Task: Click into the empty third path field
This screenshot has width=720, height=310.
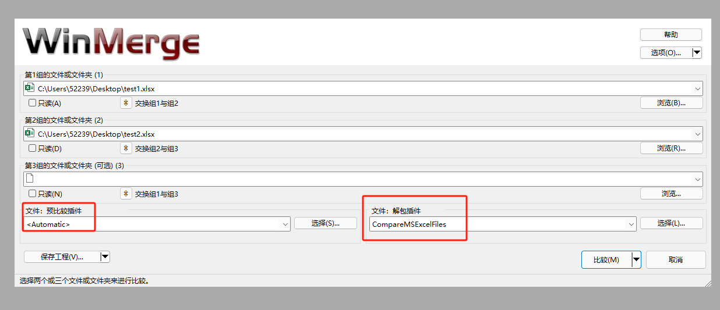Action: [x=363, y=179]
